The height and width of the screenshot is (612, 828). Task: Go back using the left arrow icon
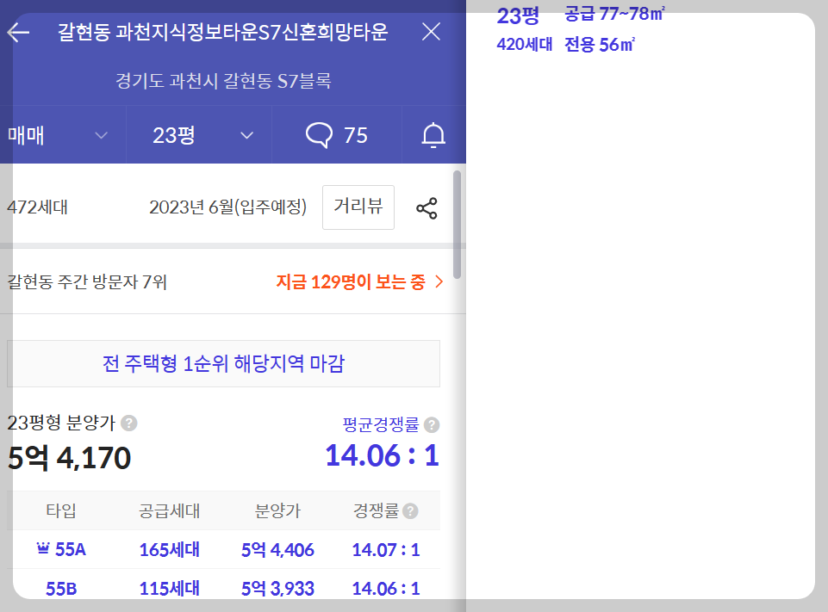pyautogui.click(x=18, y=32)
